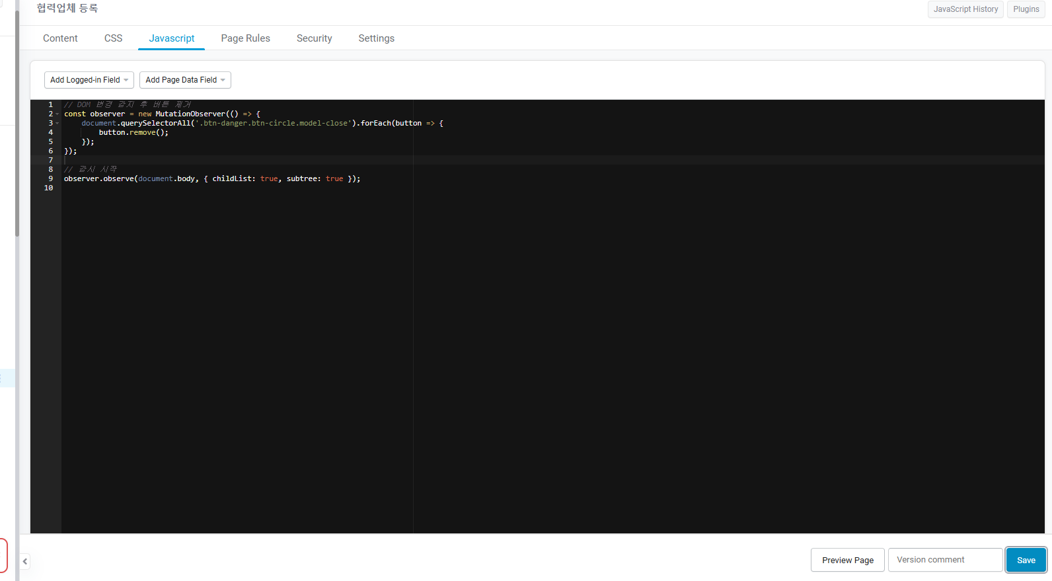Screen dimensions: 1052x581
Task: Open the Plugins panel
Action: (x=1026, y=9)
